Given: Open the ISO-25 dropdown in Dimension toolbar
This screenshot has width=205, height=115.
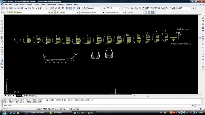Looking at the screenshot, I should tap(190, 8).
